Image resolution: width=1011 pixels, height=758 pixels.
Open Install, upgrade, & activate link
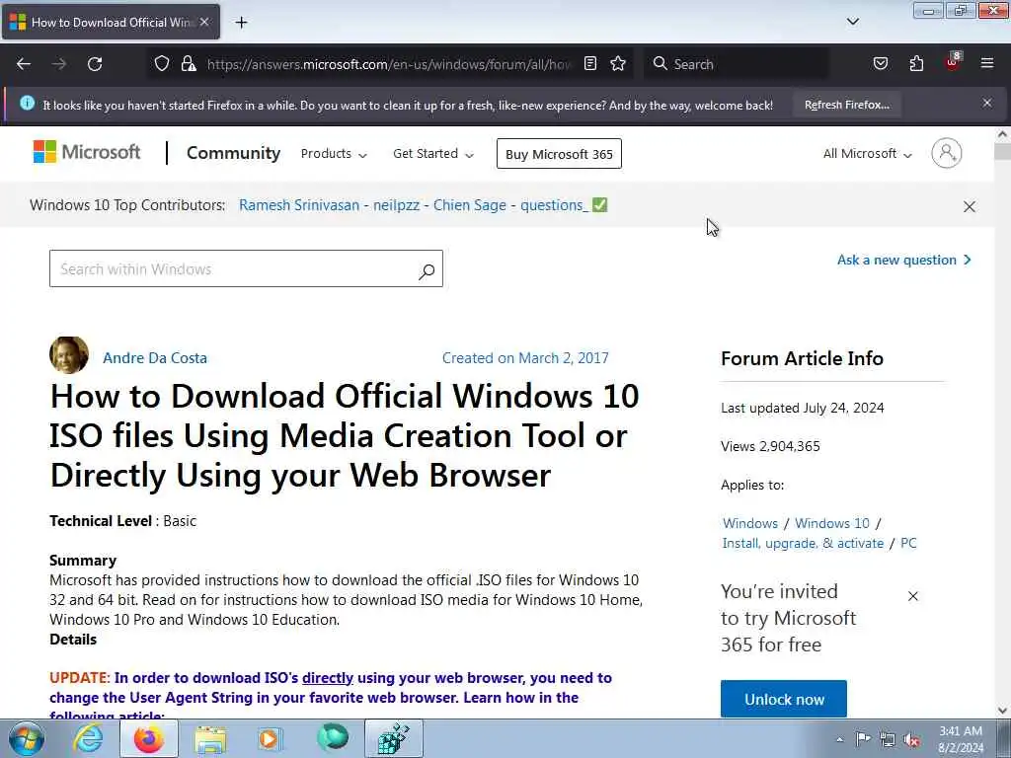pos(803,543)
